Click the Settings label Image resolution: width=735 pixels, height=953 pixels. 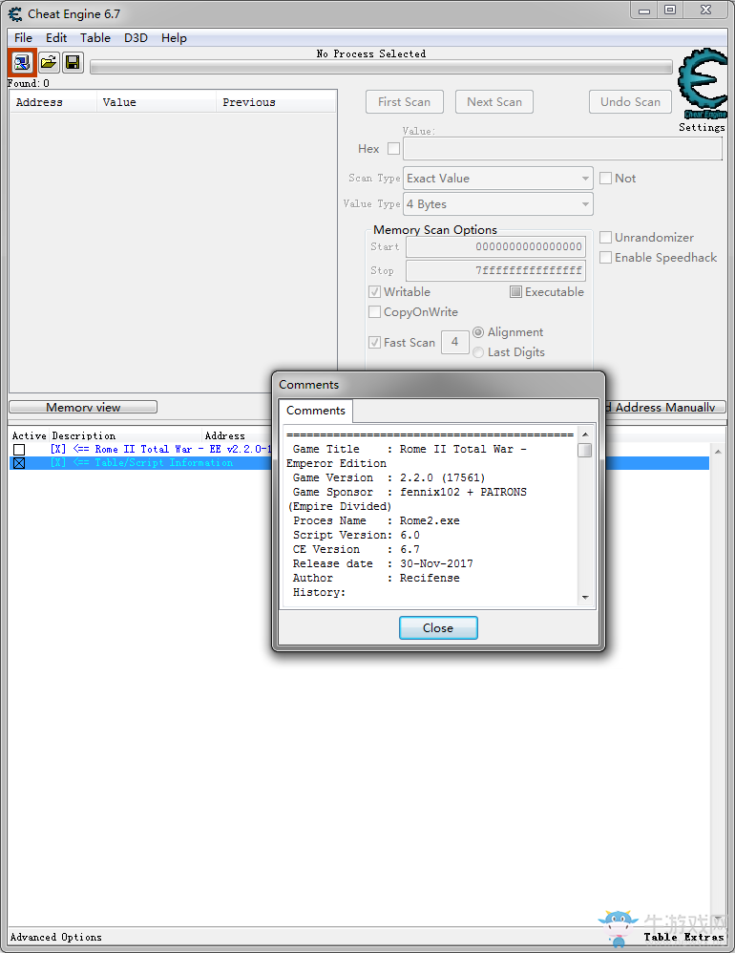pyautogui.click(x=702, y=127)
